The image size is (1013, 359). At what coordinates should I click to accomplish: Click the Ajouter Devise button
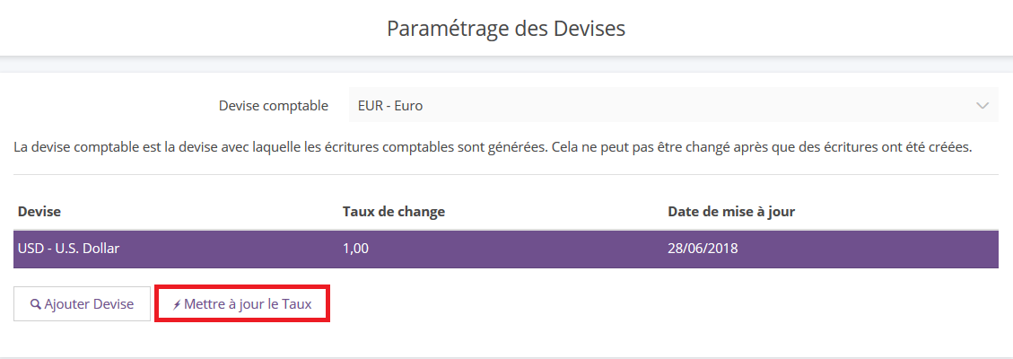click(x=82, y=304)
